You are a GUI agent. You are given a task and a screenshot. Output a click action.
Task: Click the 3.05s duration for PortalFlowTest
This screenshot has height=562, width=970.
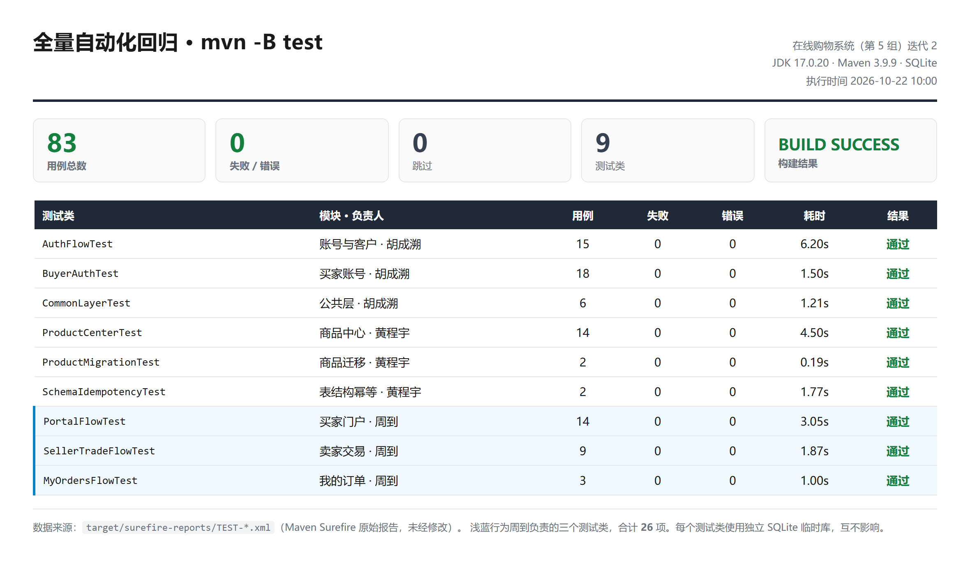[x=814, y=421]
